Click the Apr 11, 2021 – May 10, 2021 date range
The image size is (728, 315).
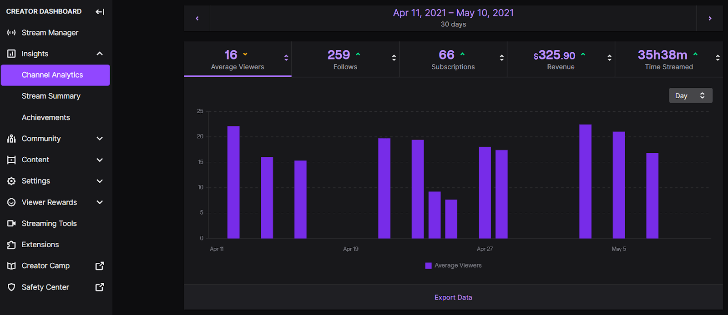pyautogui.click(x=453, y=13)
